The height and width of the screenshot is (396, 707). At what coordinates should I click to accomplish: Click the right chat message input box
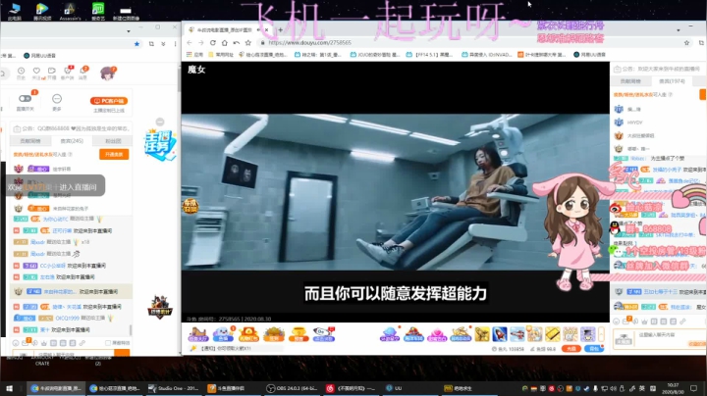661,339
